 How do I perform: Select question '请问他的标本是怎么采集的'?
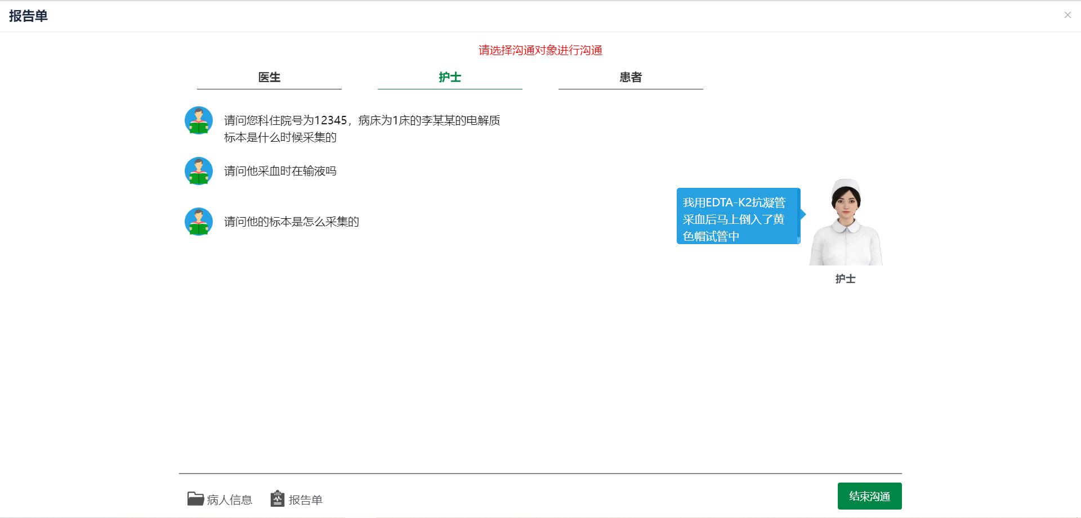(291, 222)
